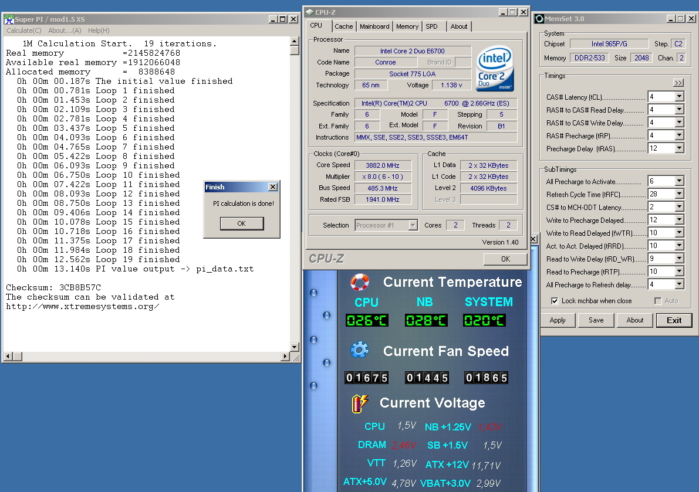This screenshot has width=699, height=492.
Task: Switch to the Cache tab
Action: [344, 27]
